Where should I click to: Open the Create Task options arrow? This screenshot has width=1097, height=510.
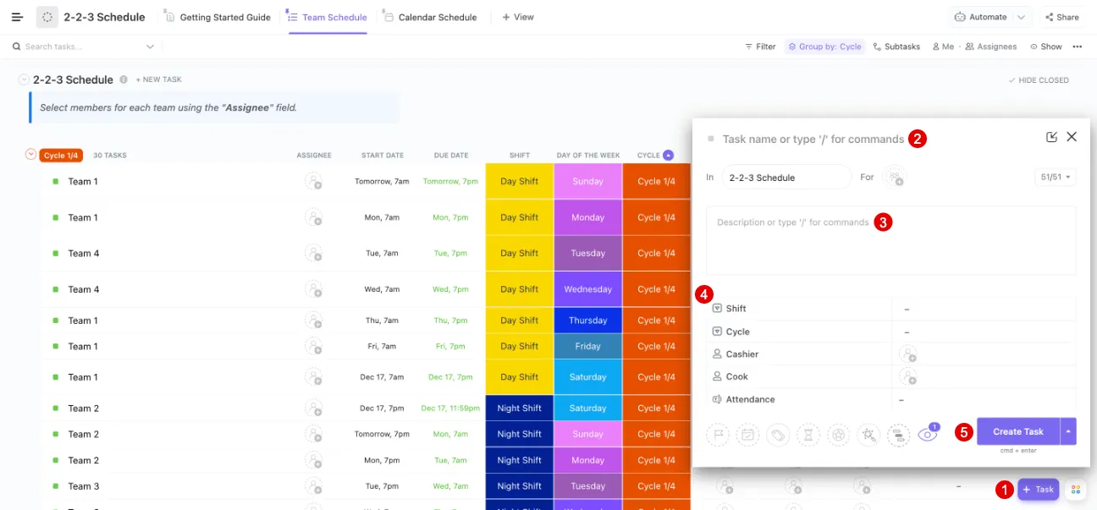click(1068, 431)
